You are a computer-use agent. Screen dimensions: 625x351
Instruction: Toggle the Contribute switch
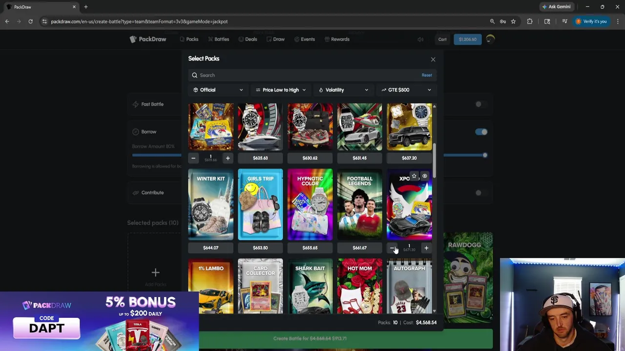[480, 193]
